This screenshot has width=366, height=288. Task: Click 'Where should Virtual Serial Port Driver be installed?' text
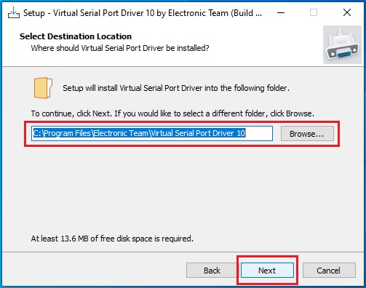(120, 48)
